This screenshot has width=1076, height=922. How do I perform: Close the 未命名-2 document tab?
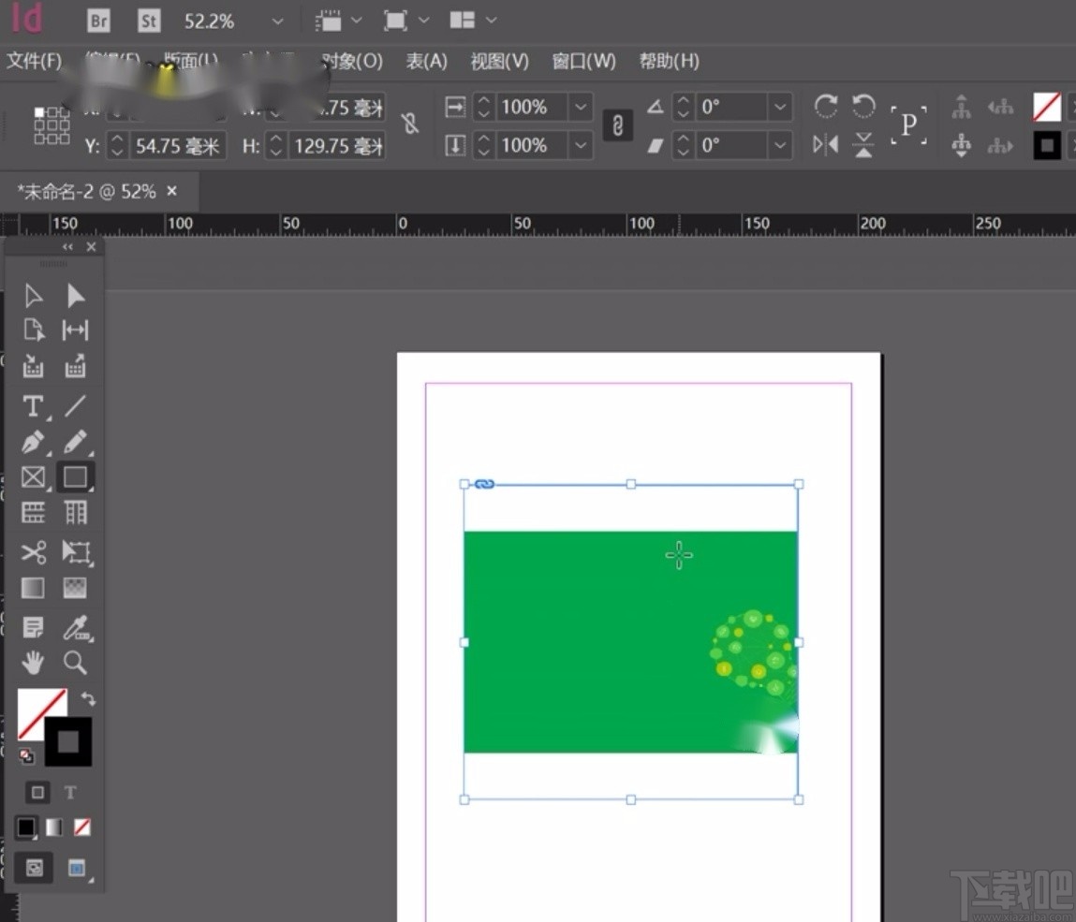[x=171, y=191]
